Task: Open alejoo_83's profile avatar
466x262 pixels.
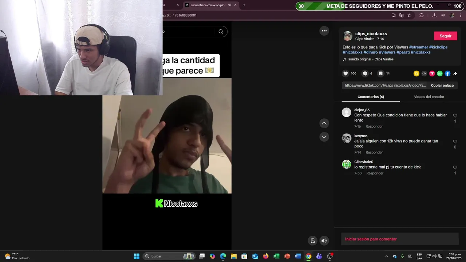Action: pos(346,112)
